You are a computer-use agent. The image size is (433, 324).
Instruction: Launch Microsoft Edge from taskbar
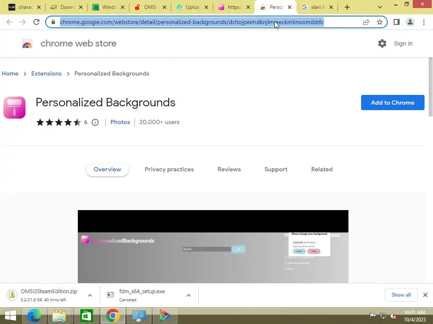pyautogui.click(x=34, y=316)
